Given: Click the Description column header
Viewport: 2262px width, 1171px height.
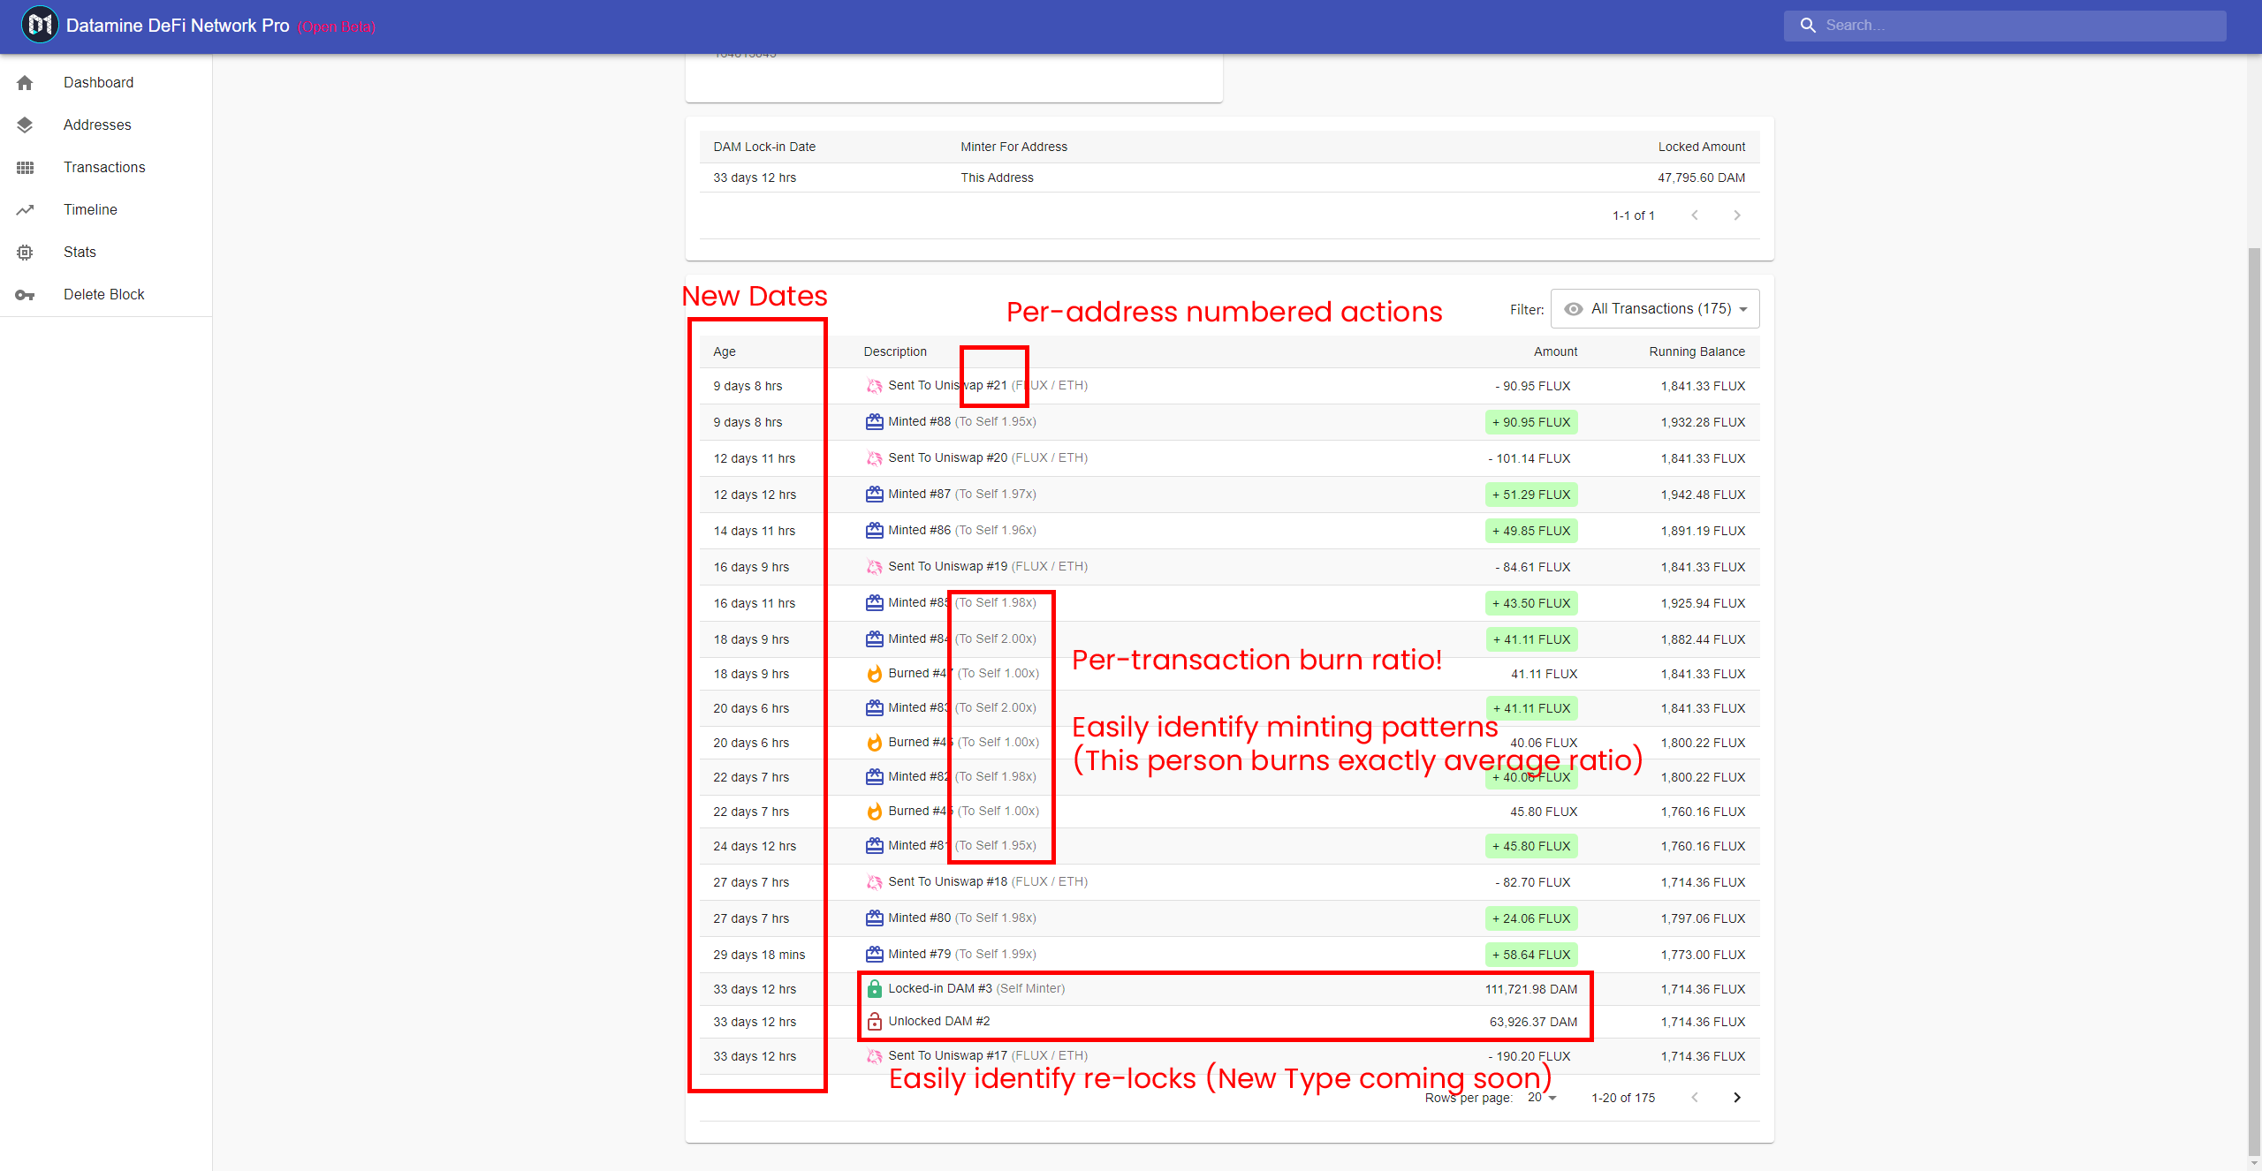Looking at the screenshot, I should (x=895, y=351).
